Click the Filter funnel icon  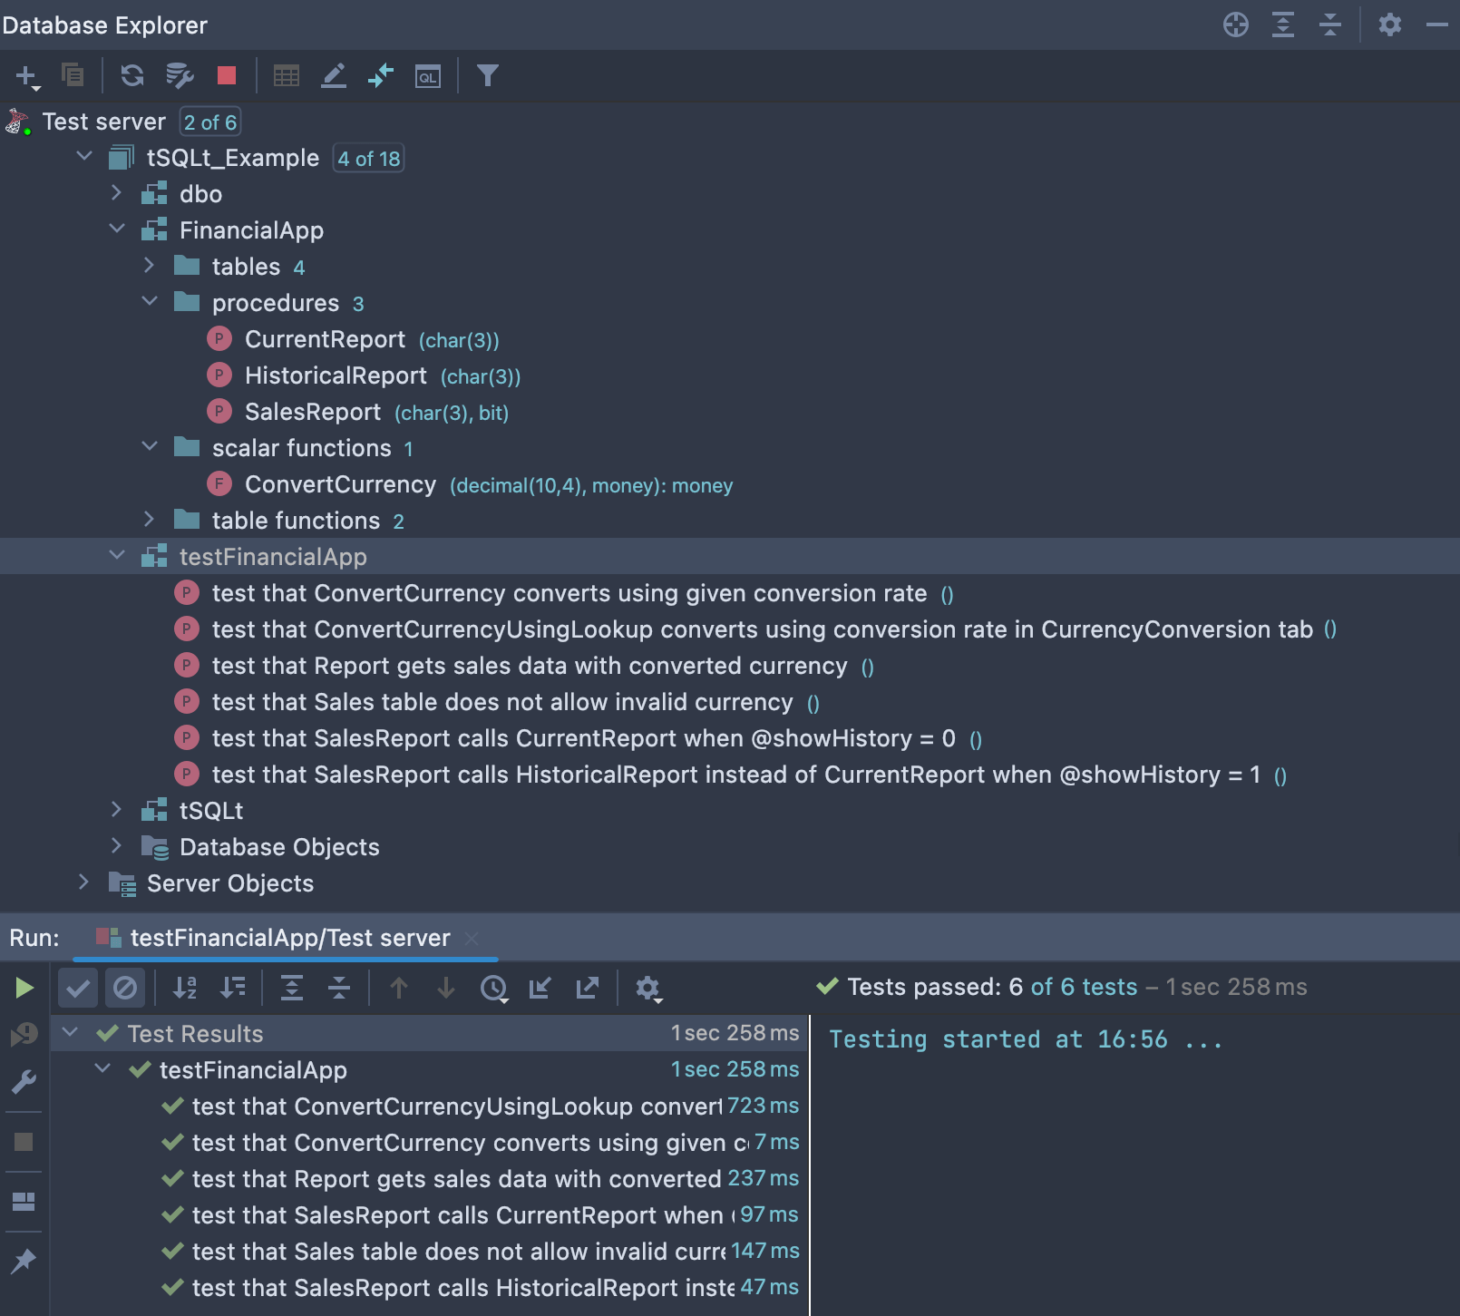click(487, 75)
